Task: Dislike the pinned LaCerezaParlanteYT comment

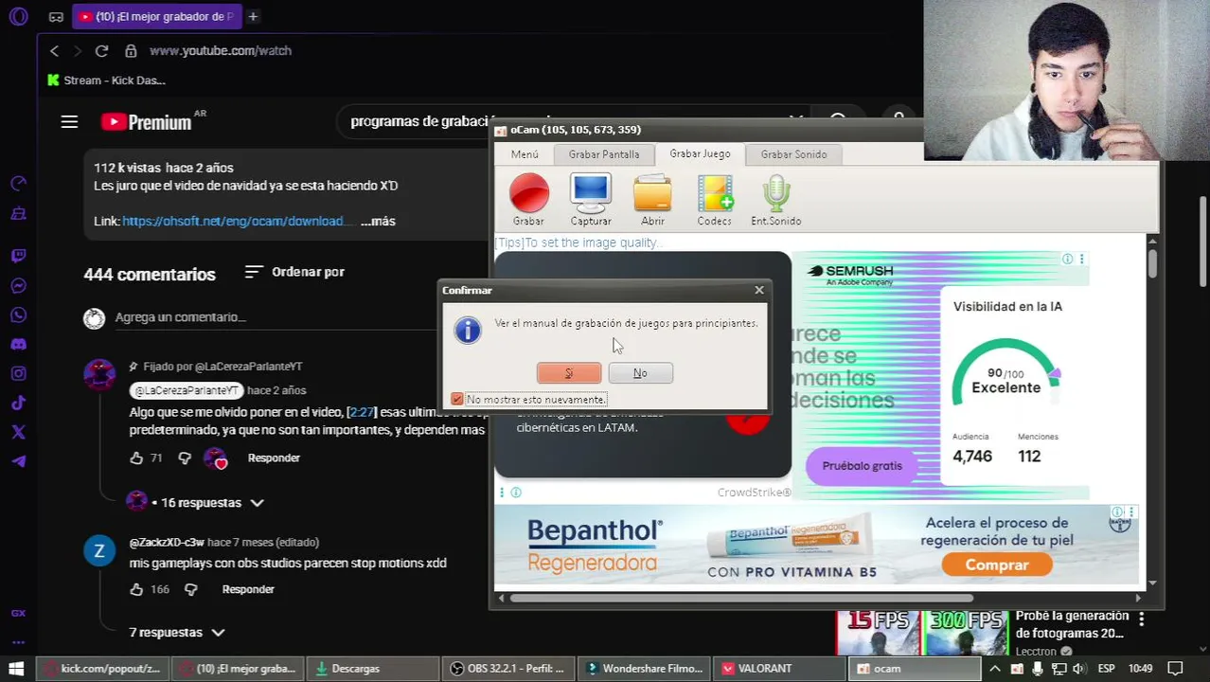Action: pyautogui.click(x=185, y=458)
